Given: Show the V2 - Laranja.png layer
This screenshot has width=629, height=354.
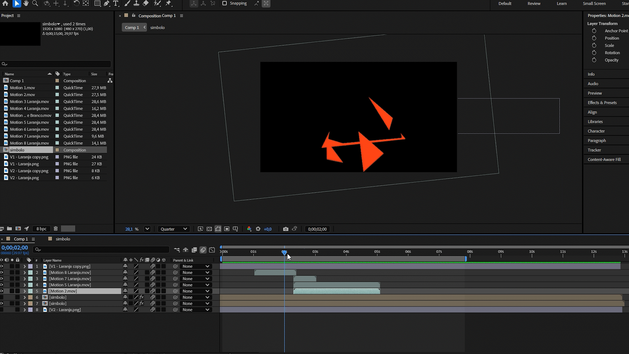Looking at the screenshot, I should pos(2,310).
